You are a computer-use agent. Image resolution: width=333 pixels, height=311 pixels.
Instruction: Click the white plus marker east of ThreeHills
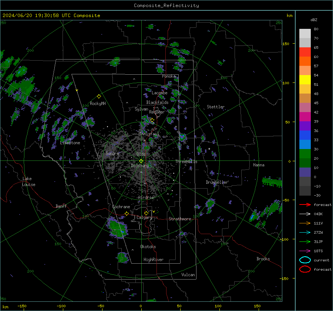[x=209, y=149]
